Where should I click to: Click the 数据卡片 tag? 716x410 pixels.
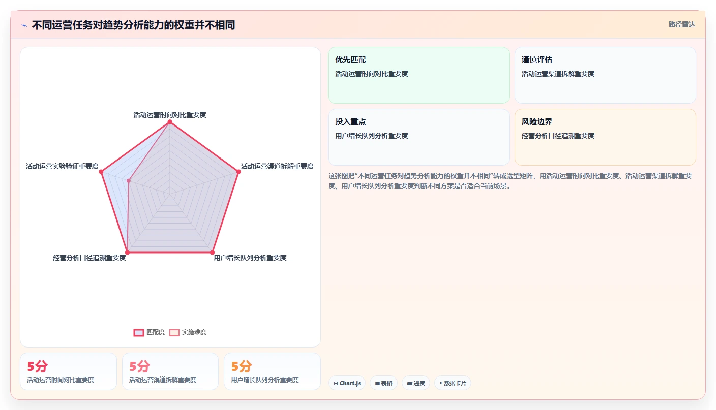453,383
